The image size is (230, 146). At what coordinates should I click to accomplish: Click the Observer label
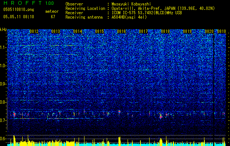pos(74,4)
